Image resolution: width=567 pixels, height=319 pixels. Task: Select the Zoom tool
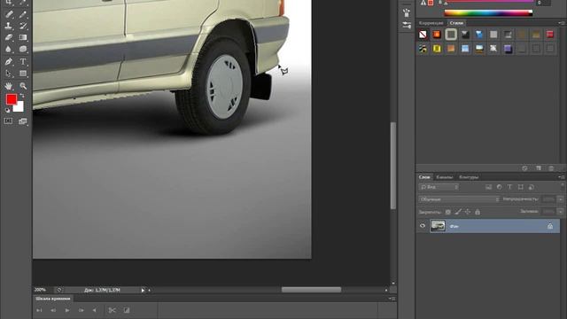(x=23, y=86)
